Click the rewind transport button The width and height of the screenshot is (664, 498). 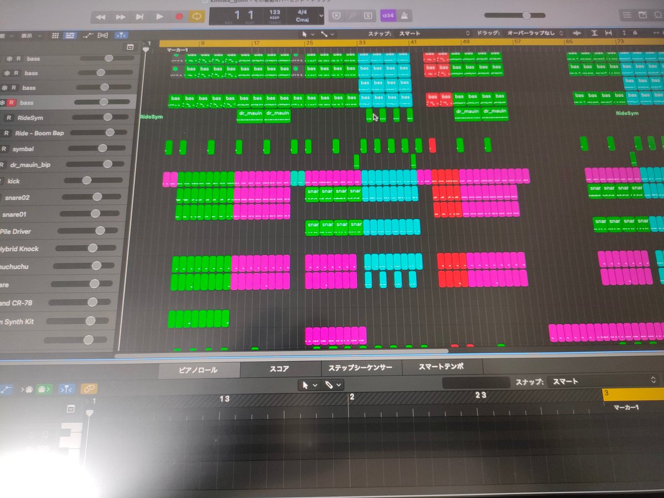[100, 17]
